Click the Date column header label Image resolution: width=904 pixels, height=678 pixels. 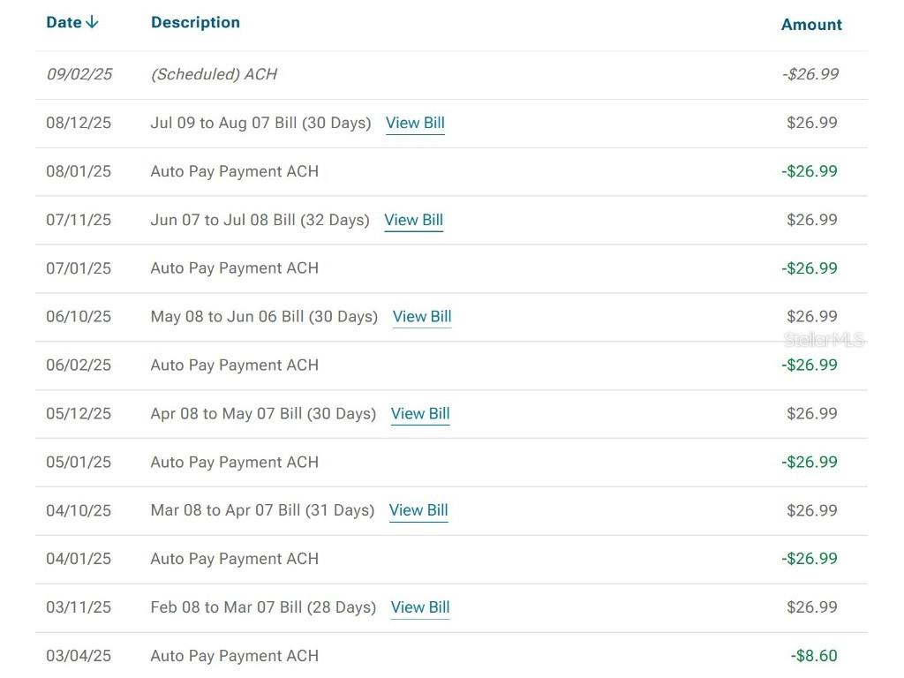[64, 23]
